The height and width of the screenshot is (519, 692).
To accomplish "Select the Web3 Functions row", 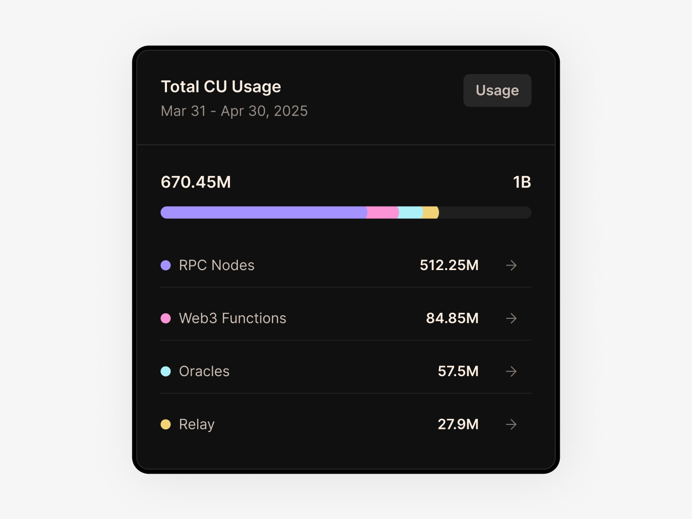I will coord(345,318).
